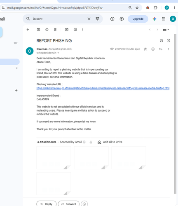Click the Move to icon
This screenshot has width=178, height=206.
coord(75,30)
